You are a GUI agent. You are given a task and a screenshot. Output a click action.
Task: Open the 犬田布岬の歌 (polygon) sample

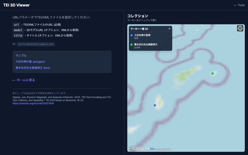click(x=30, y=62)
